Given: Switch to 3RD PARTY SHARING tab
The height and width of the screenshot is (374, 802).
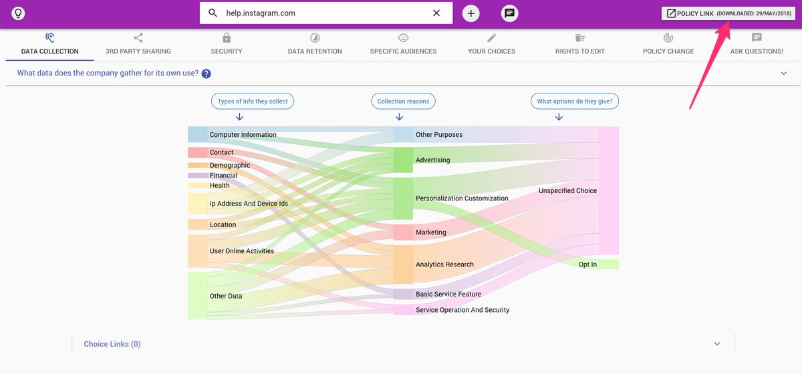Looking at the screenshot, I should click(x=138, y=45).
